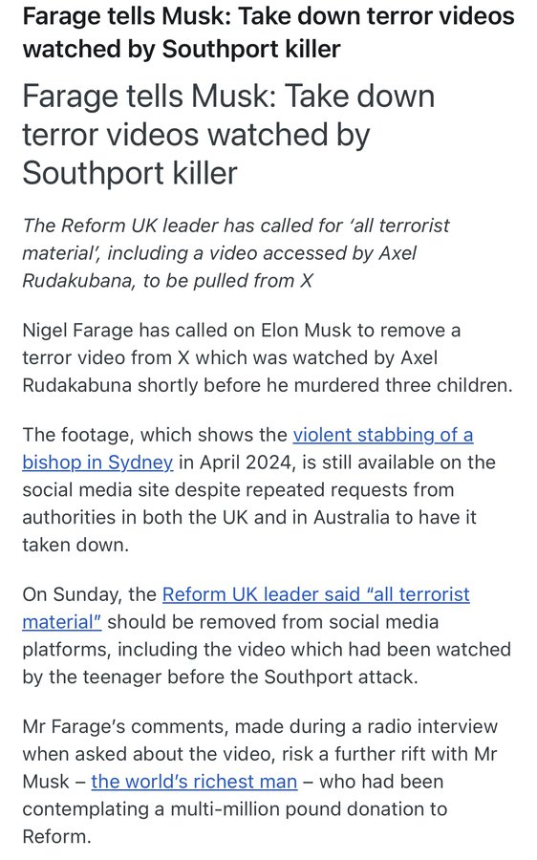Click the words 'taken down.' ending second paragraph
This screenshot has width=537, height=860.
click(75, 546)
